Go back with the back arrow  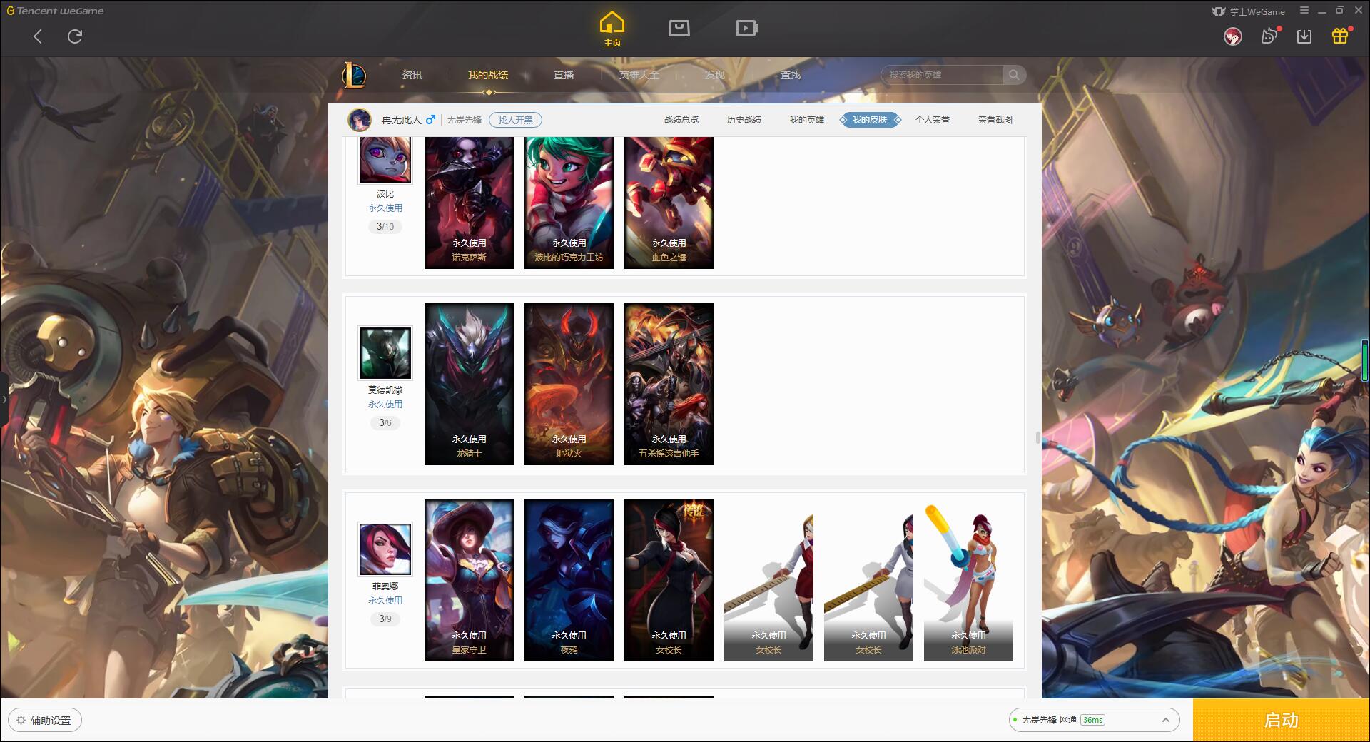point(38,36)
